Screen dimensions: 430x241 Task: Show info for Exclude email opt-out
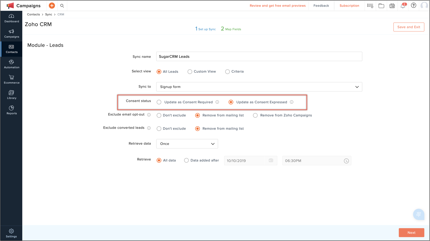pyautogui.click(x=149, y=115)
